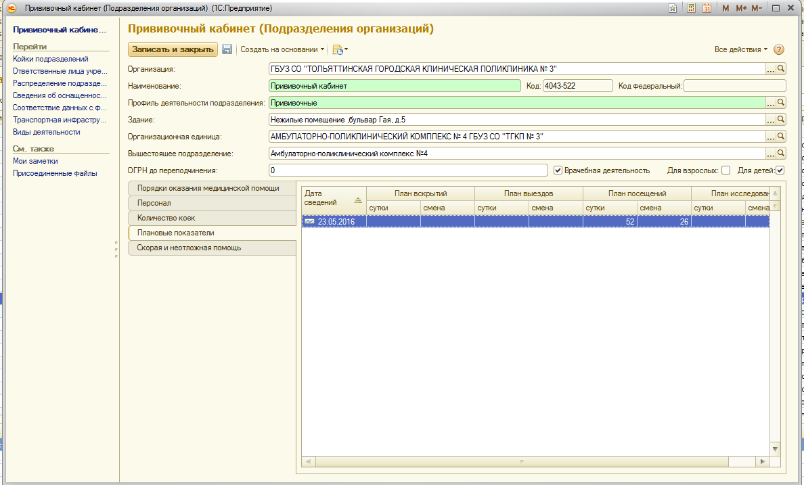Open the Койки подразделений link

pyautogui.click(x=50, y=59)
